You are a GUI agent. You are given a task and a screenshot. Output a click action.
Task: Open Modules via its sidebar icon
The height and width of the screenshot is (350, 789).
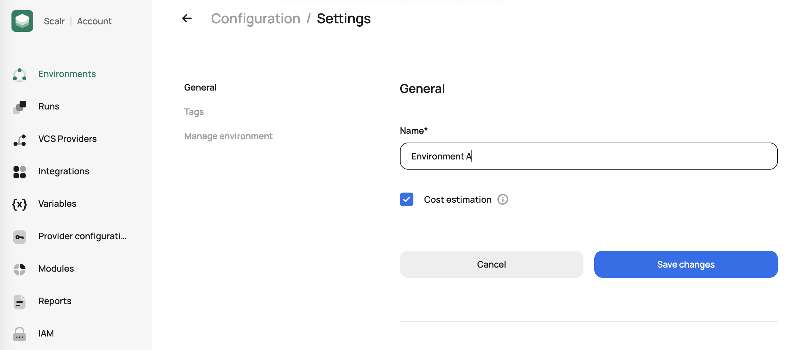pos(20,269)
